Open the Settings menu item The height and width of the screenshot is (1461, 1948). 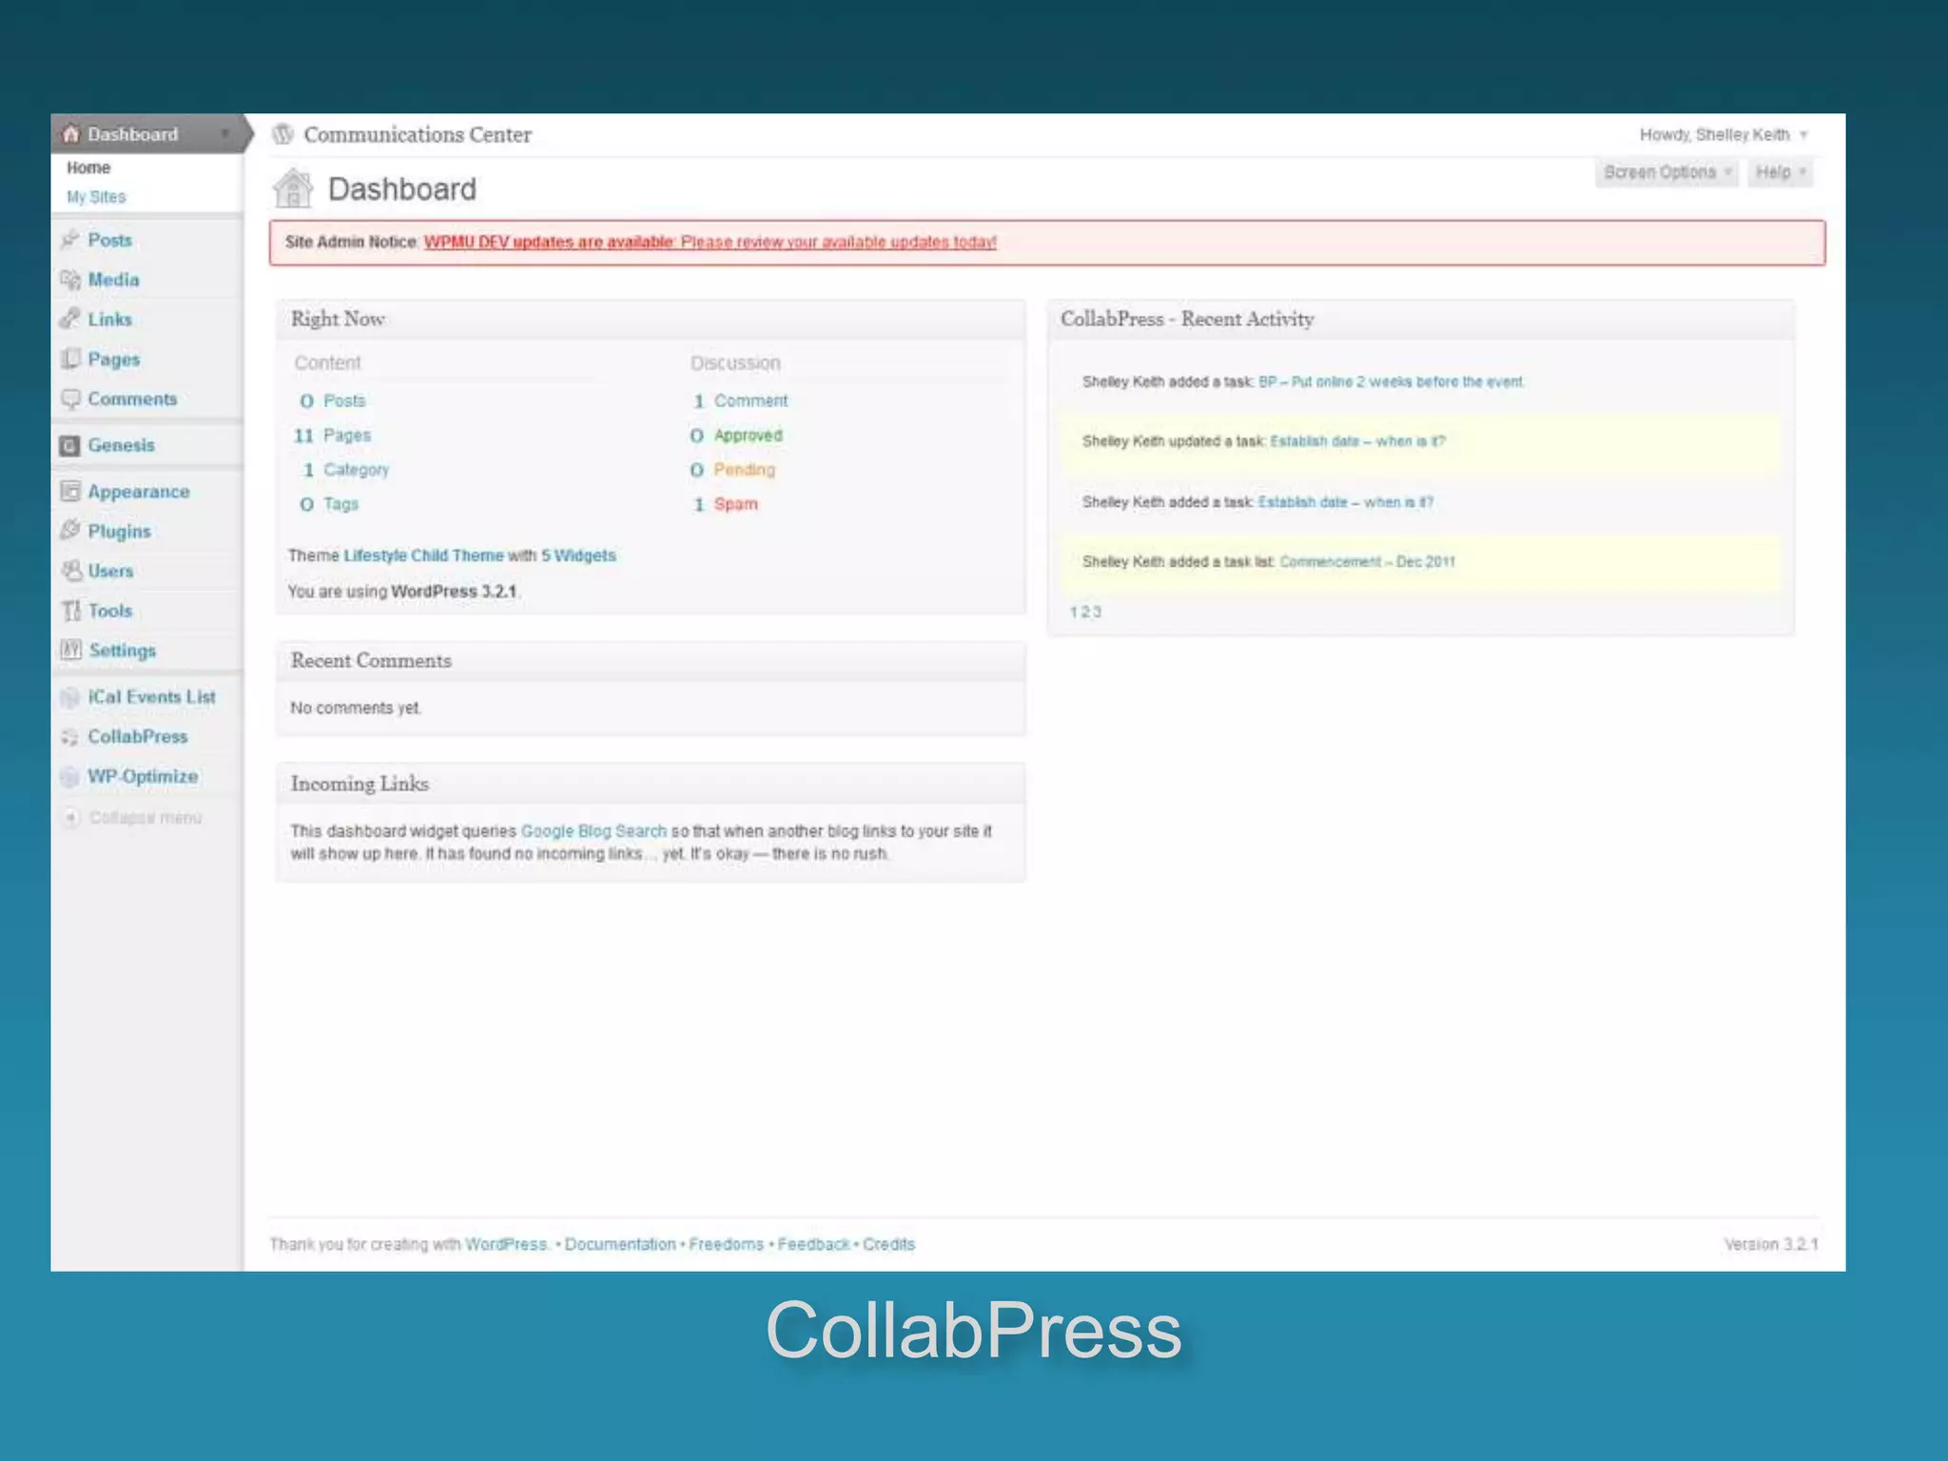(122, 651)
